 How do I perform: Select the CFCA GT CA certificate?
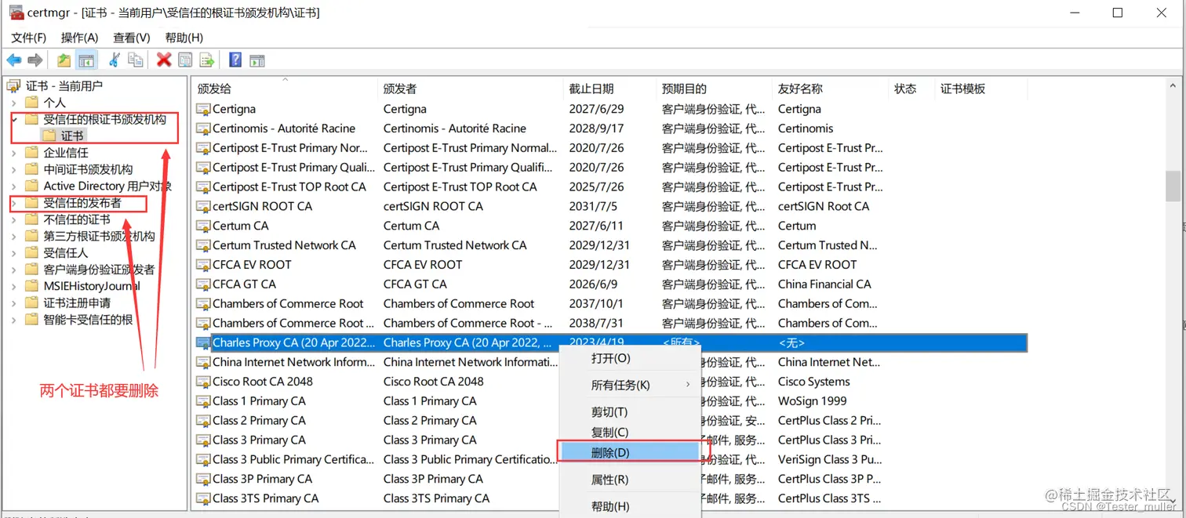coord(244,284)
